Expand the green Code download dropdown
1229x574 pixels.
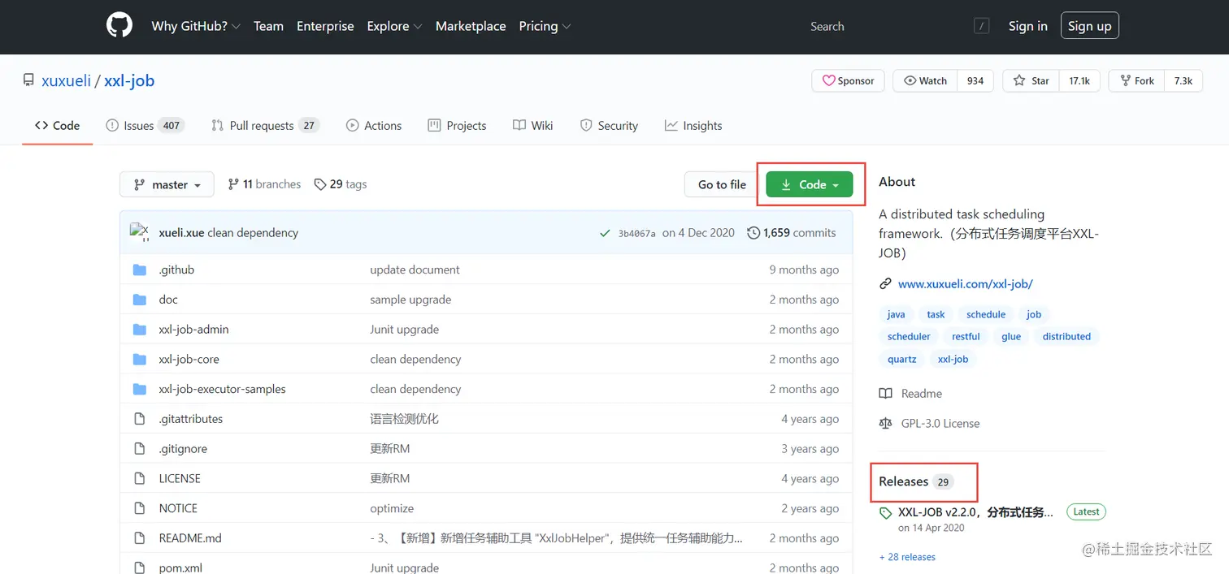tap(810, 184)
